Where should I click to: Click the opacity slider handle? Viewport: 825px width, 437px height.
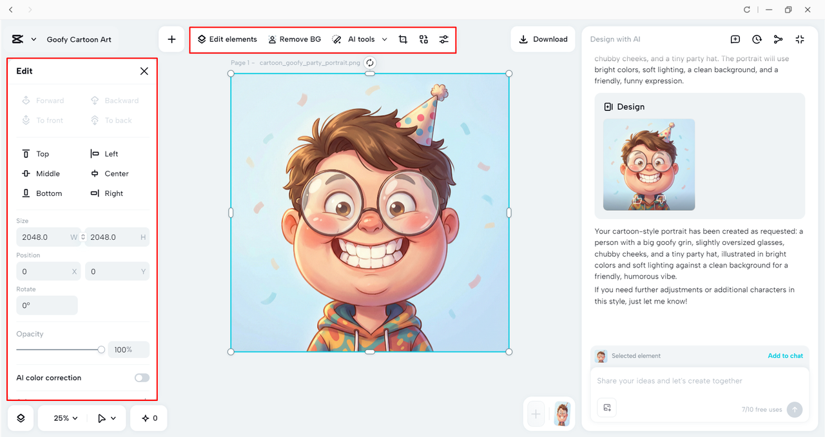tap(101, 349)
